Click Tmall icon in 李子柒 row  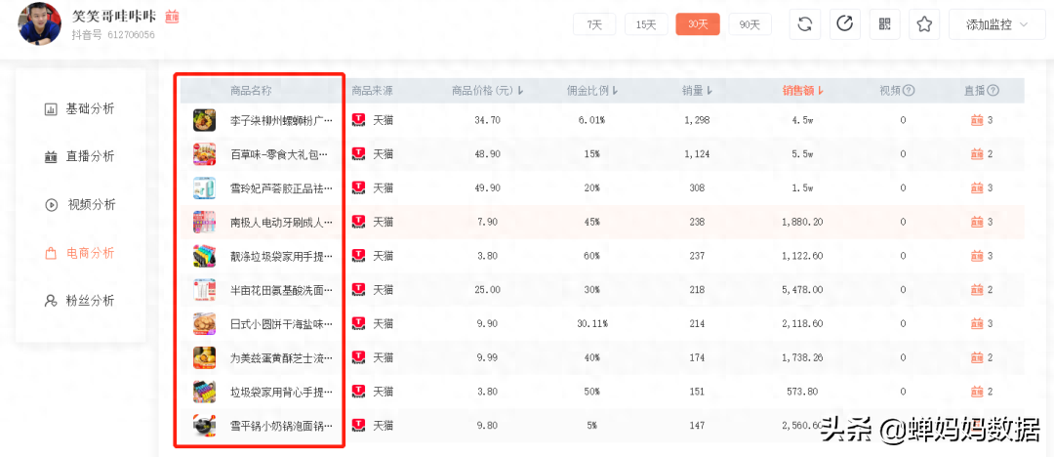click(x=359, y=120)
